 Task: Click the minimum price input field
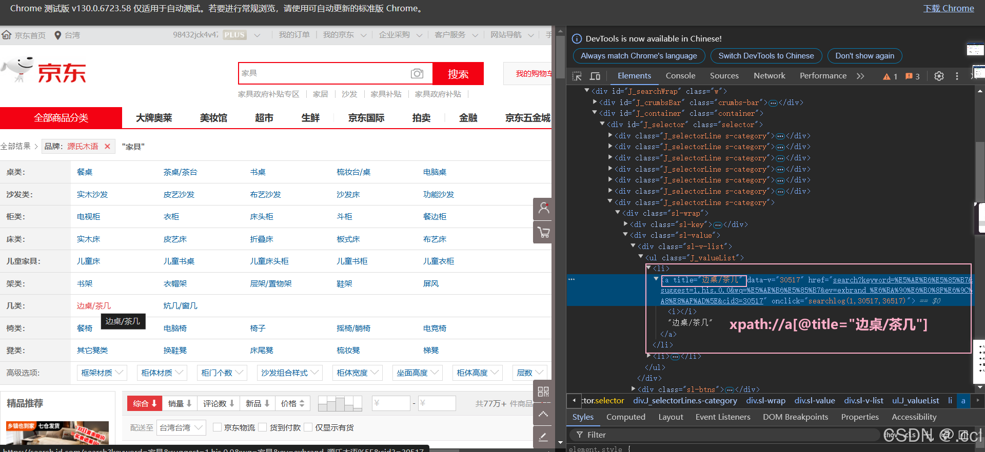(x=391, y=403)
